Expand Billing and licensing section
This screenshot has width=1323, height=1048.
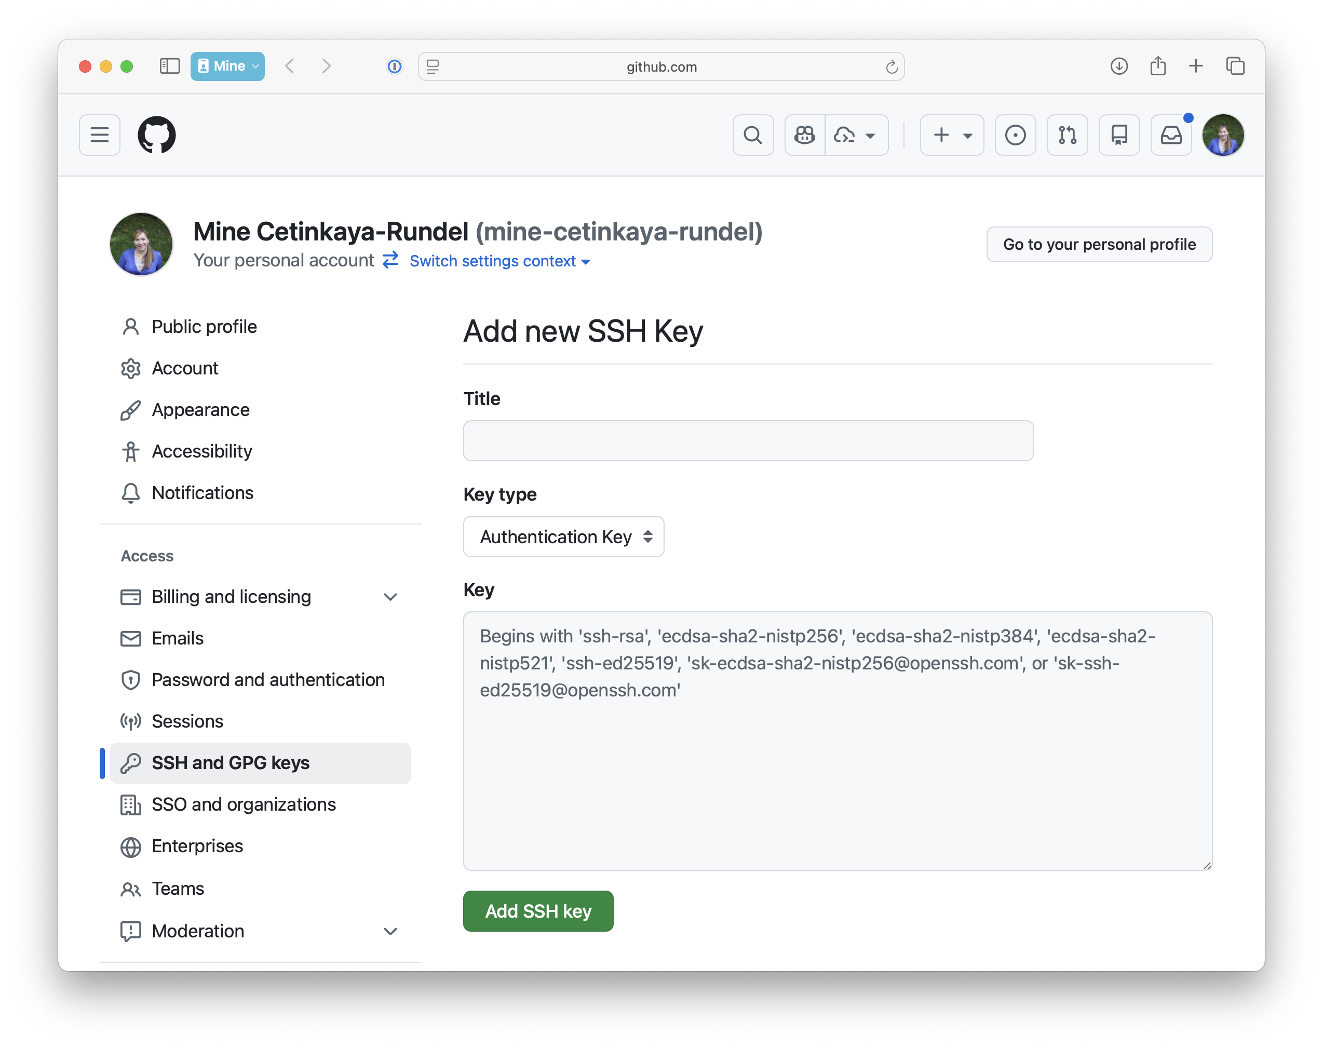tap(390, 597)
